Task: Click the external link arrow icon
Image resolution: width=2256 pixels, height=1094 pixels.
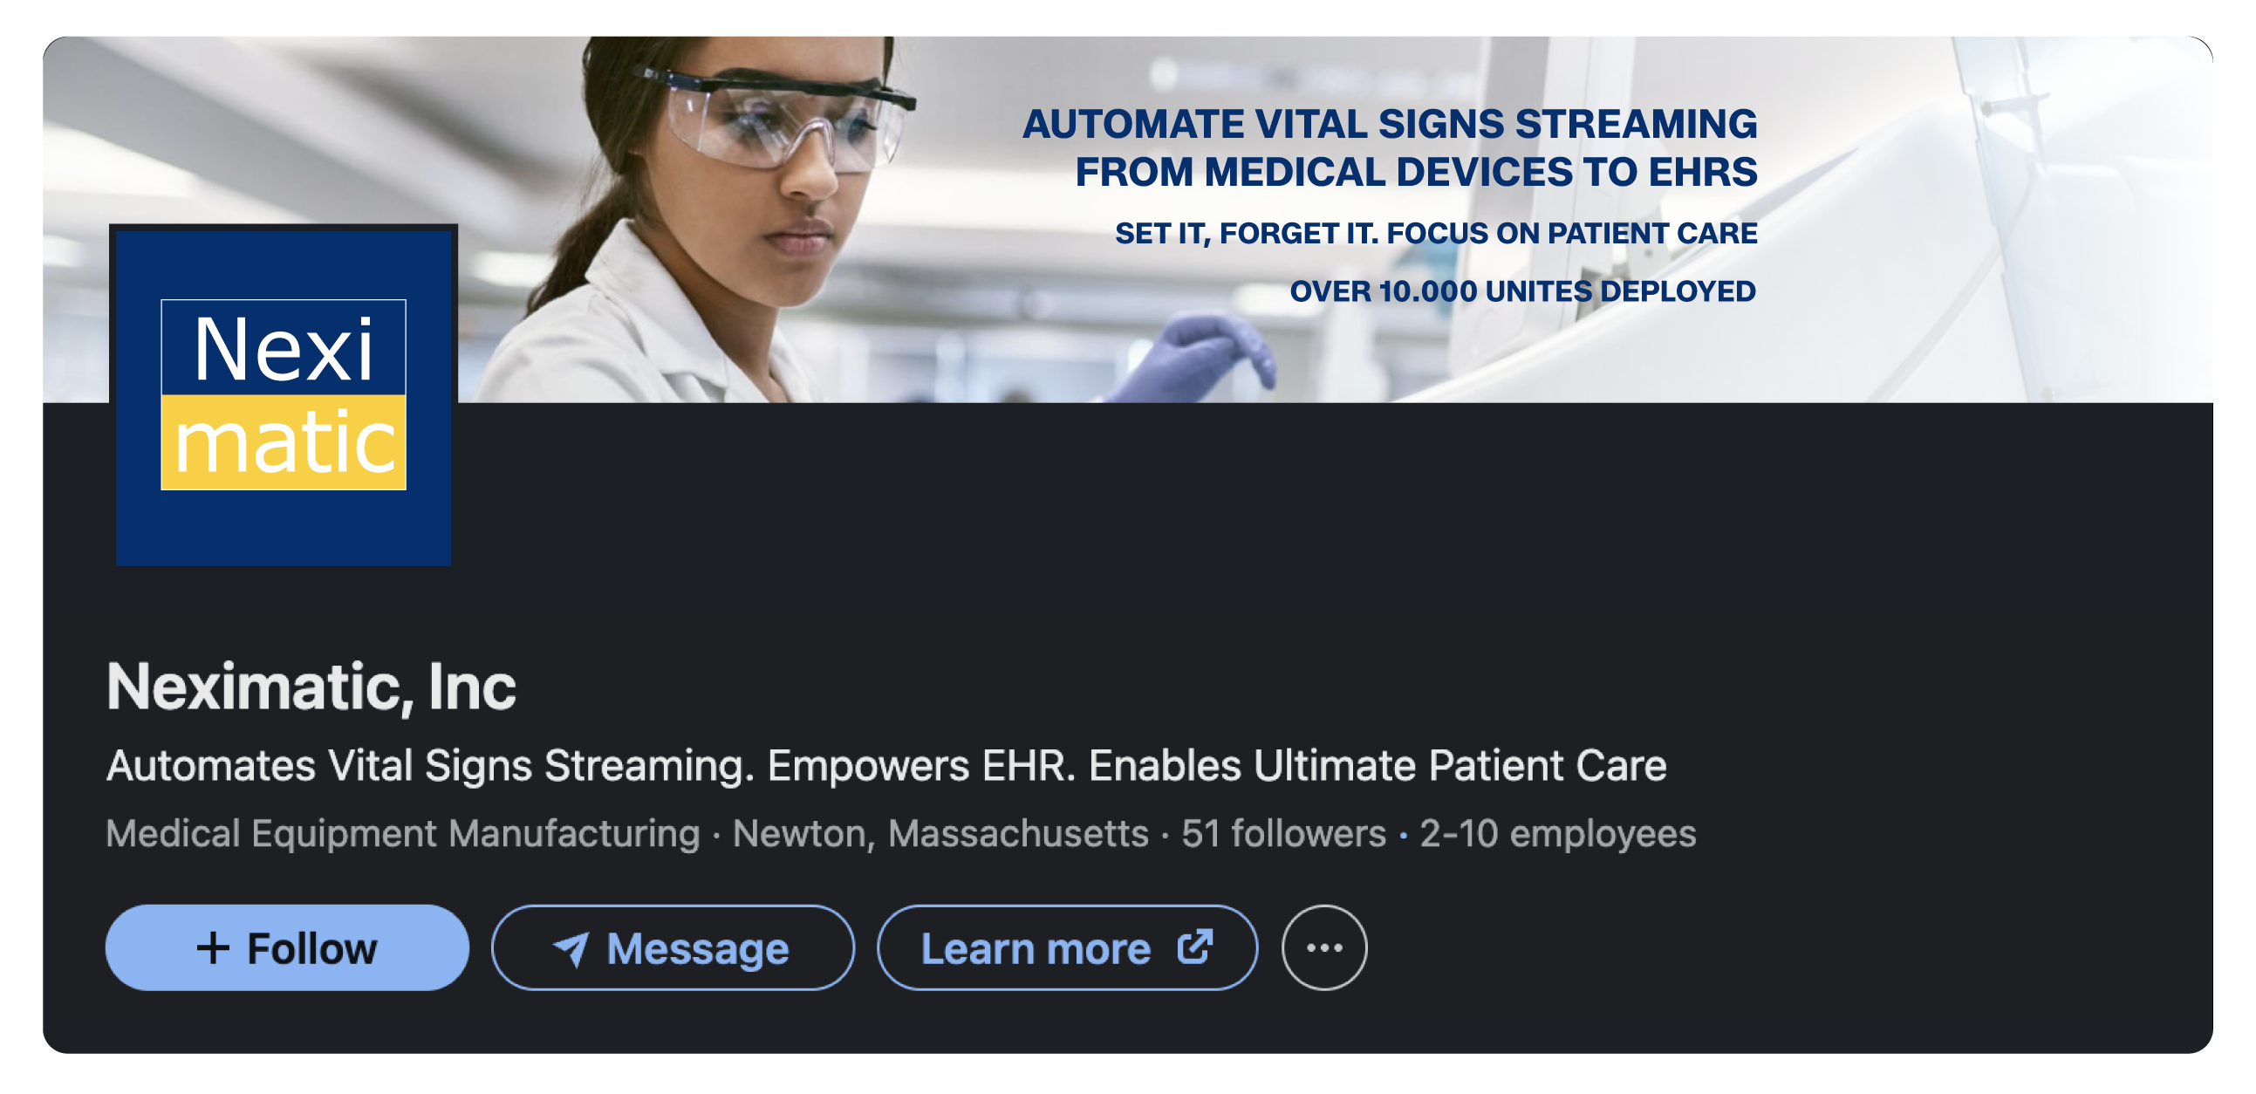Action: tap(1194, 947)
